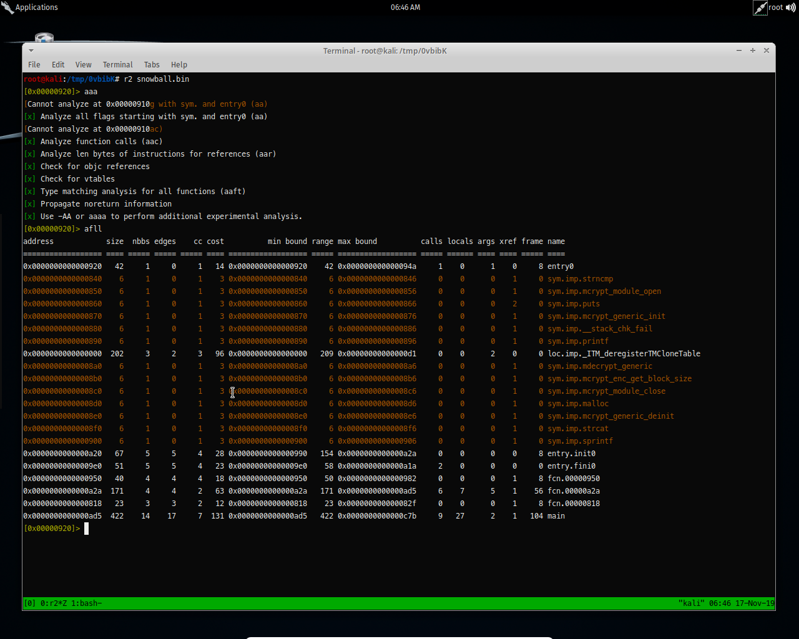Viewport: 799px width, 639px height.
Task: Click 'sym.imp.__stack_chk_fail' entry
Action: point(600,329)
